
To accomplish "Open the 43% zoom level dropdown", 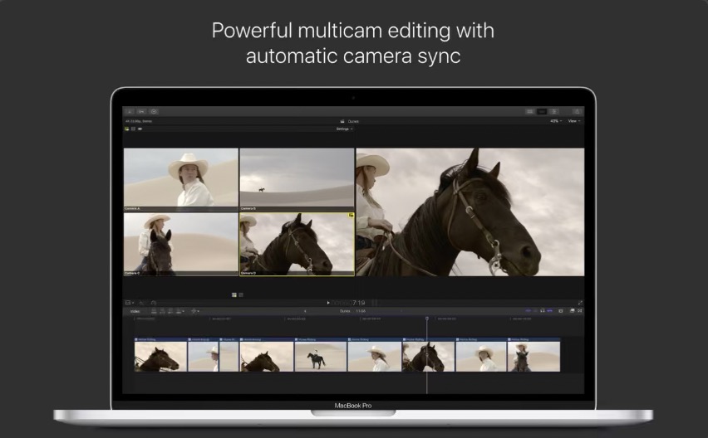I will tap(555, 121).
